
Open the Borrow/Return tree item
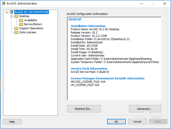(x=33, y=24)
